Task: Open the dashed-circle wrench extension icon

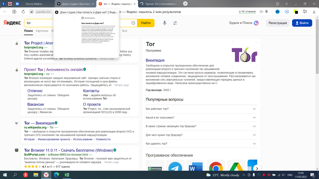Action: click(x=287, y=12)
